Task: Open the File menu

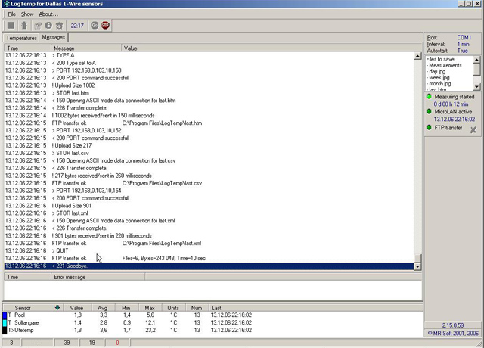Action: 11,14
